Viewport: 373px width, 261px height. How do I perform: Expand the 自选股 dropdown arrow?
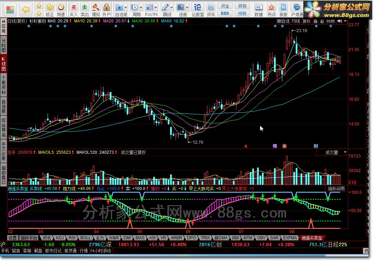126,8
